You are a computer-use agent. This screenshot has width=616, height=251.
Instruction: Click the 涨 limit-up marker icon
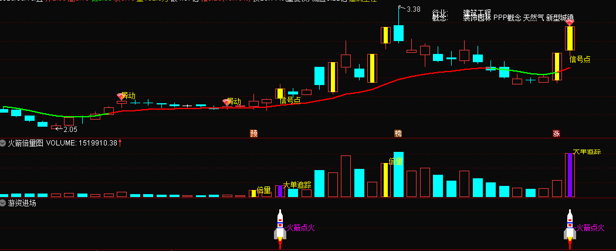click(556, 134)
